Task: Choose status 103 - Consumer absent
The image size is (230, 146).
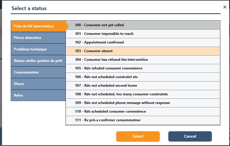Action: (x=143, y=51)
